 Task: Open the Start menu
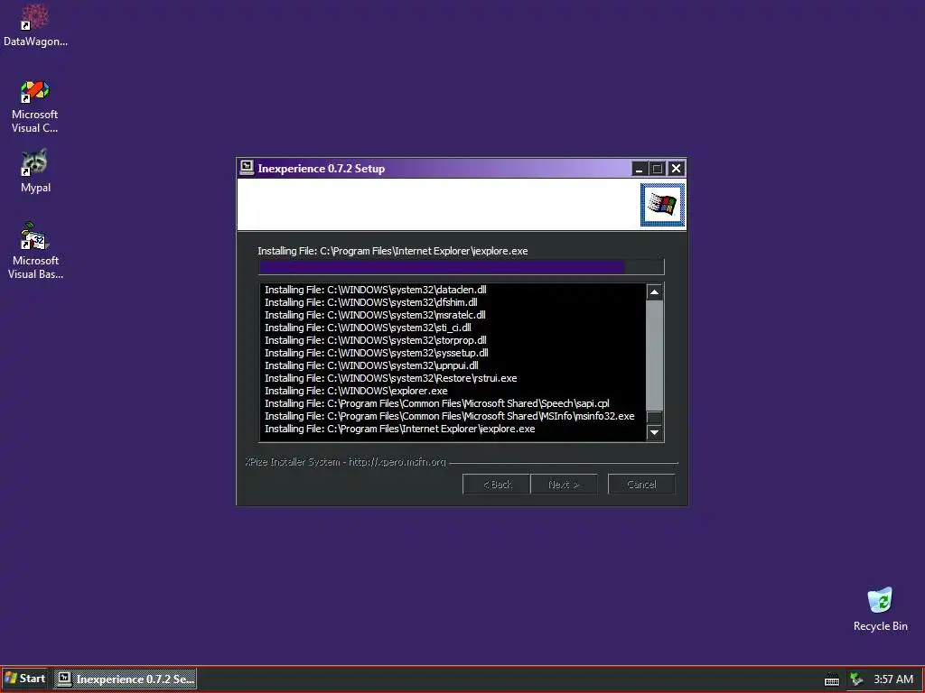coord(24,679)
